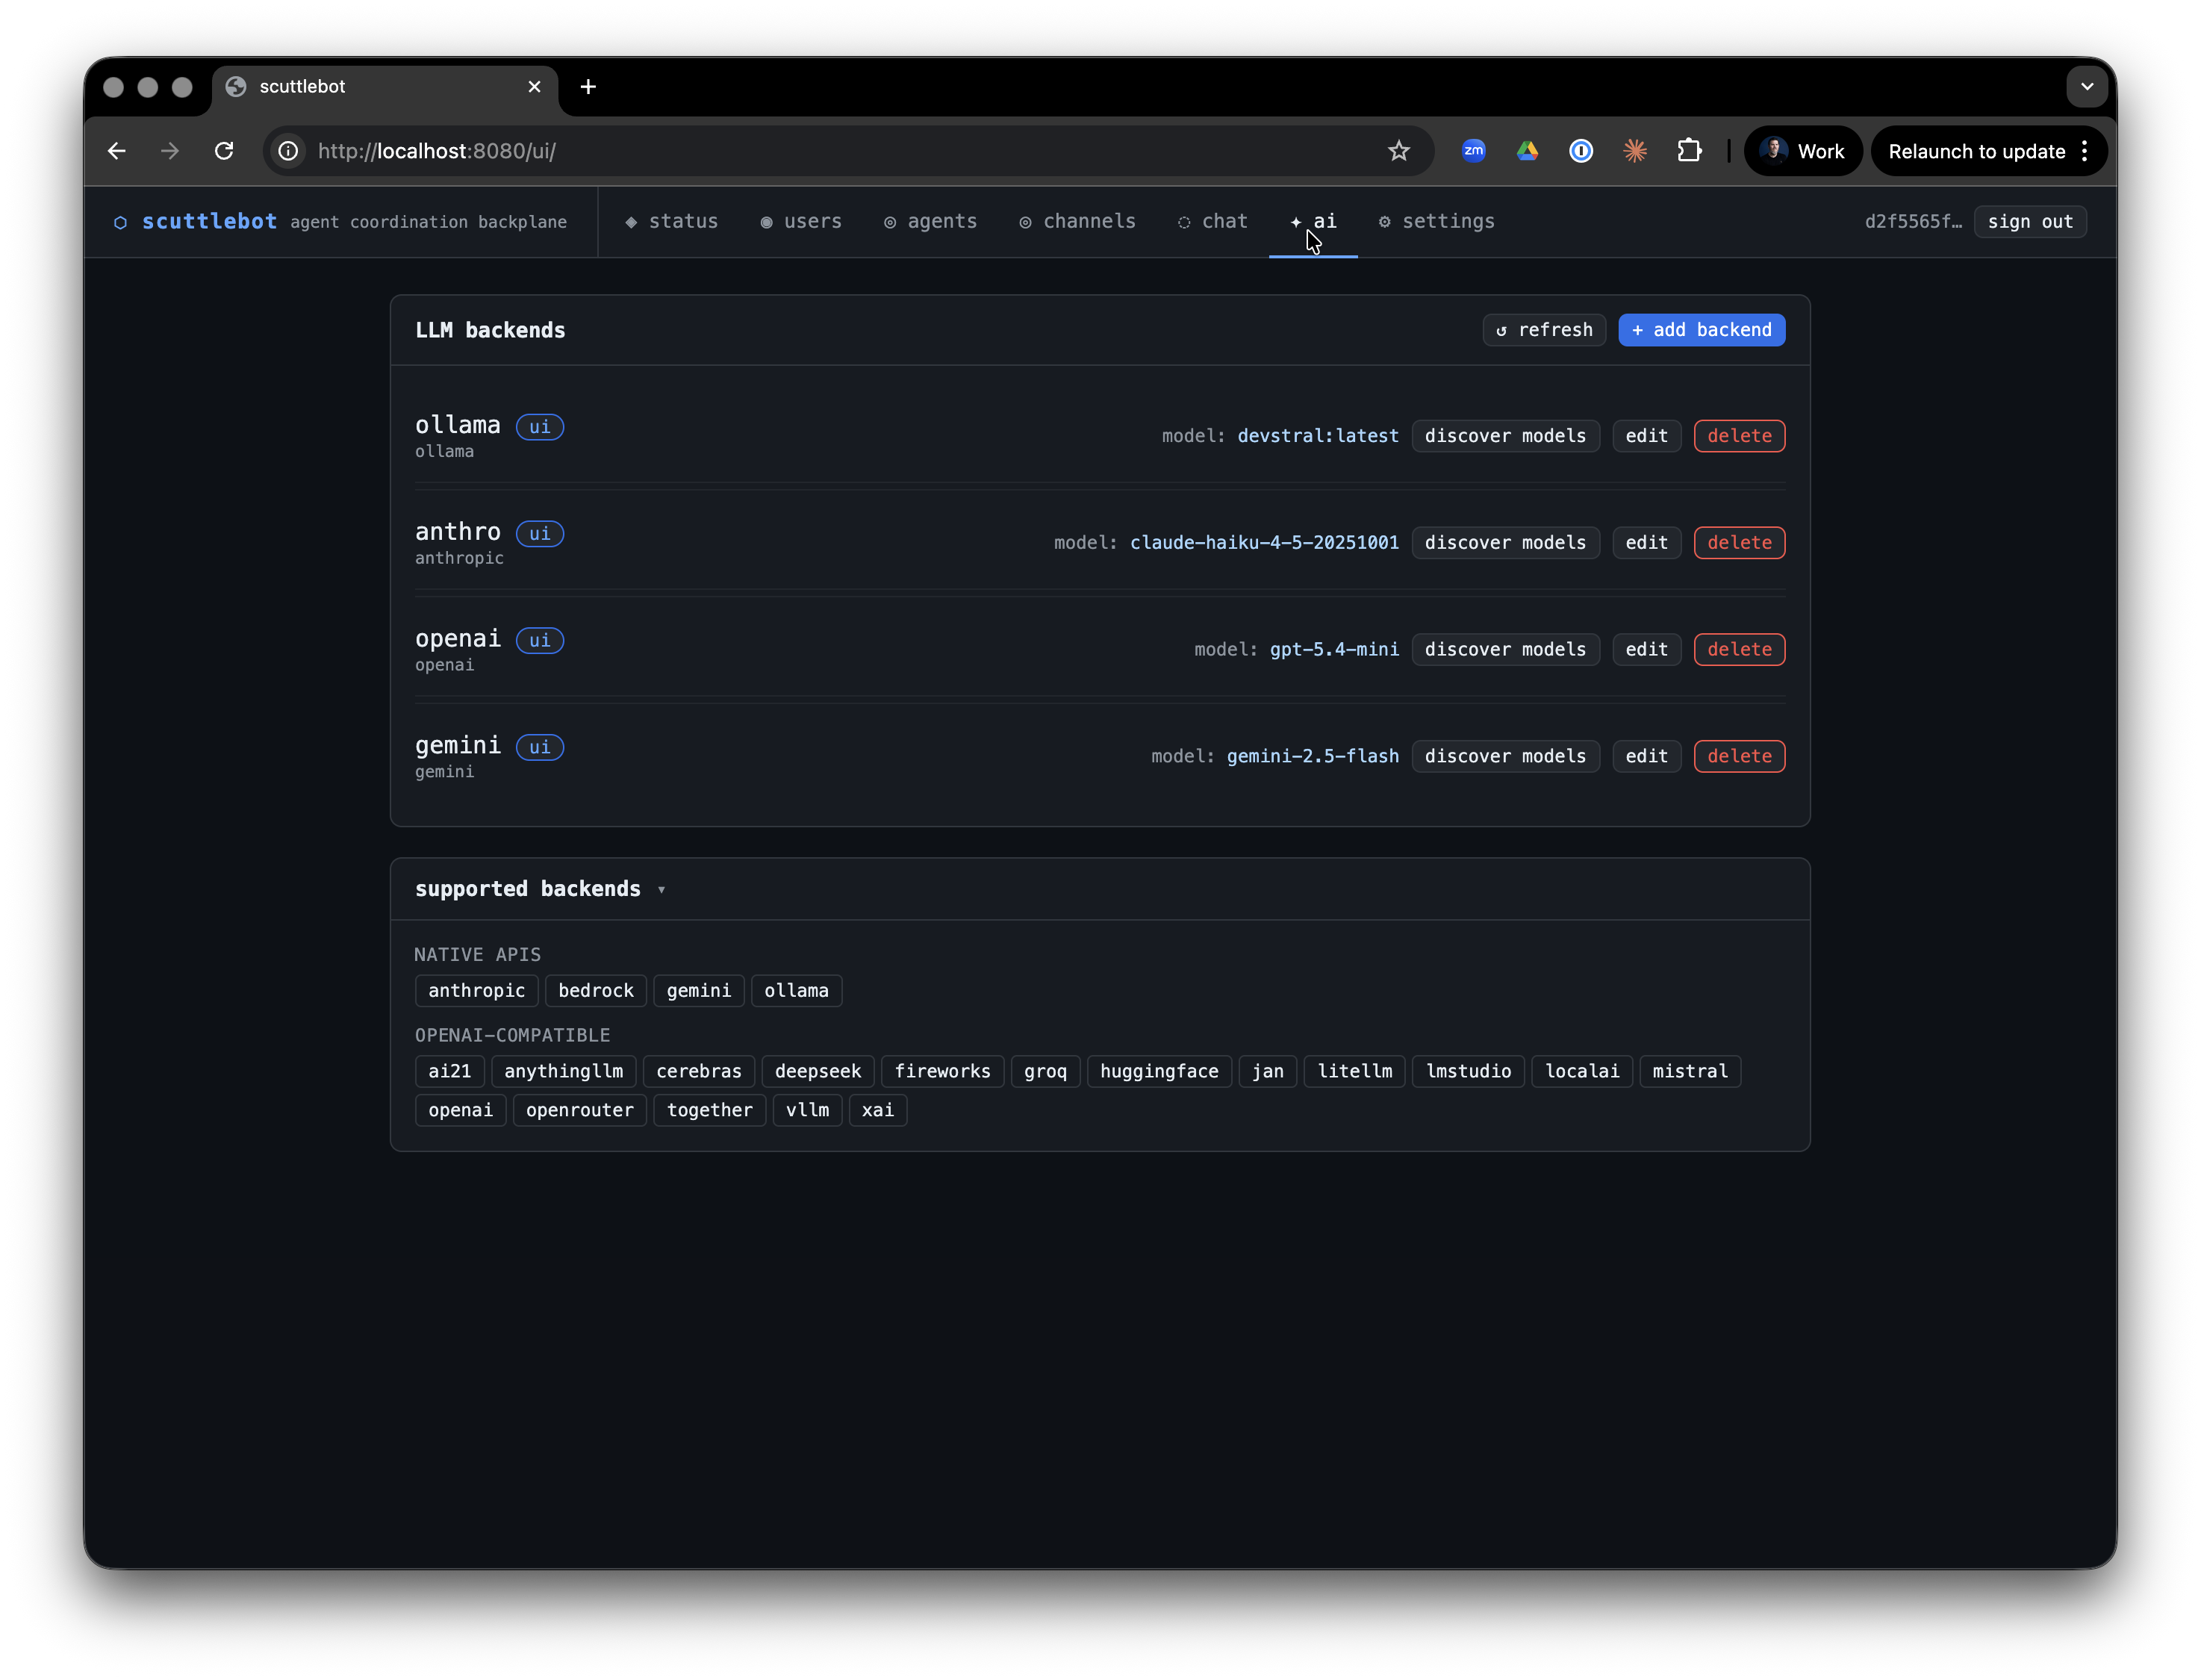Click the claude-haiku-4-5-20251001 model name

pyautogui.click(x=1264, y=543)
